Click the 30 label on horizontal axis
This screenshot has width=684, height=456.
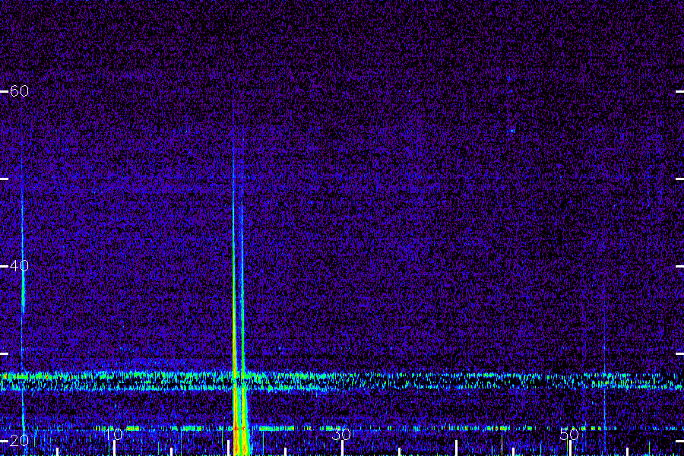[341, 434]
